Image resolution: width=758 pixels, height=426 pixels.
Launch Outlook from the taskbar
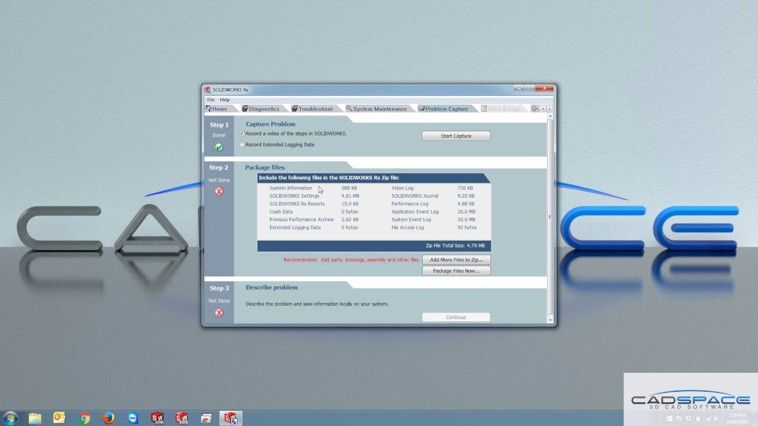point(59,418)
